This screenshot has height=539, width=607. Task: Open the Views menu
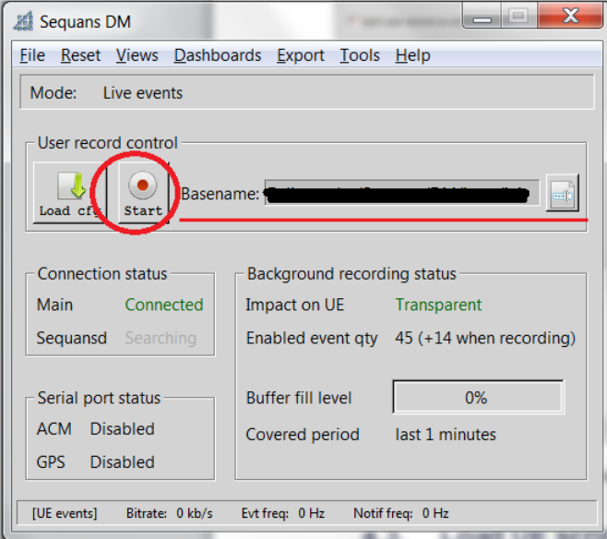click(x=137, y=55)
